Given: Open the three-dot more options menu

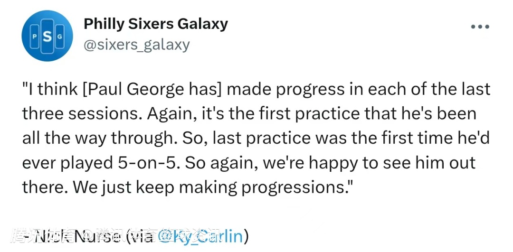Looking at the screenshot, I should (x=480, y=27).
